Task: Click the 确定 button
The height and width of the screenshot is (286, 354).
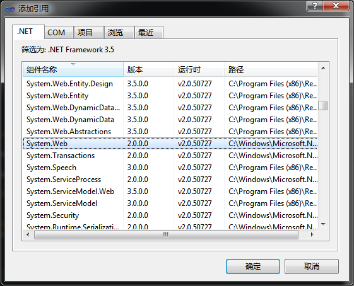Action: click(x=253, y=266)
